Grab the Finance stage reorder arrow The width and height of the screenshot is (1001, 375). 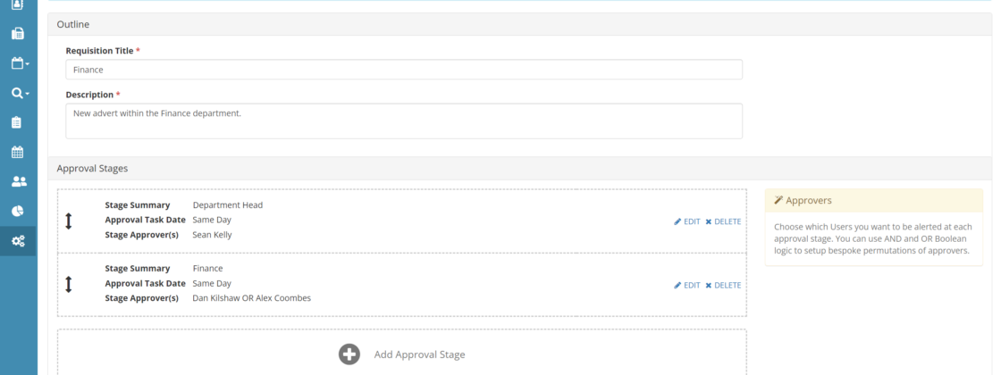[x=69, y=284]
